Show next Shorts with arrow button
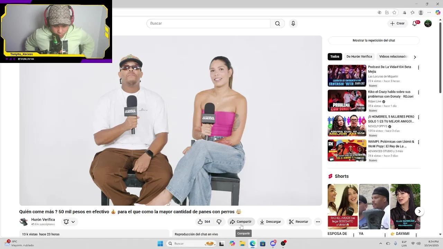Image resolution: width=443 pixels, height=249 pixels. (419, 211)
